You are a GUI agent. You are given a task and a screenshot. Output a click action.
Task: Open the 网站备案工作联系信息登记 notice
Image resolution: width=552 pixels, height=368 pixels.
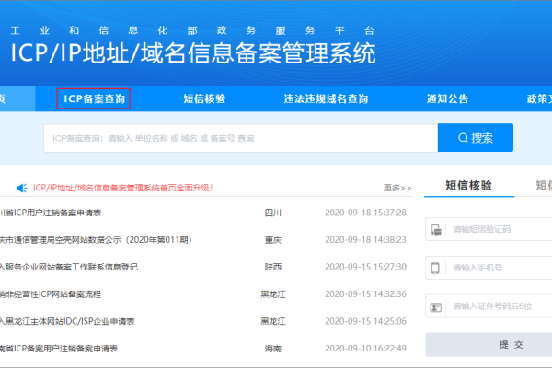click(69, 267)
